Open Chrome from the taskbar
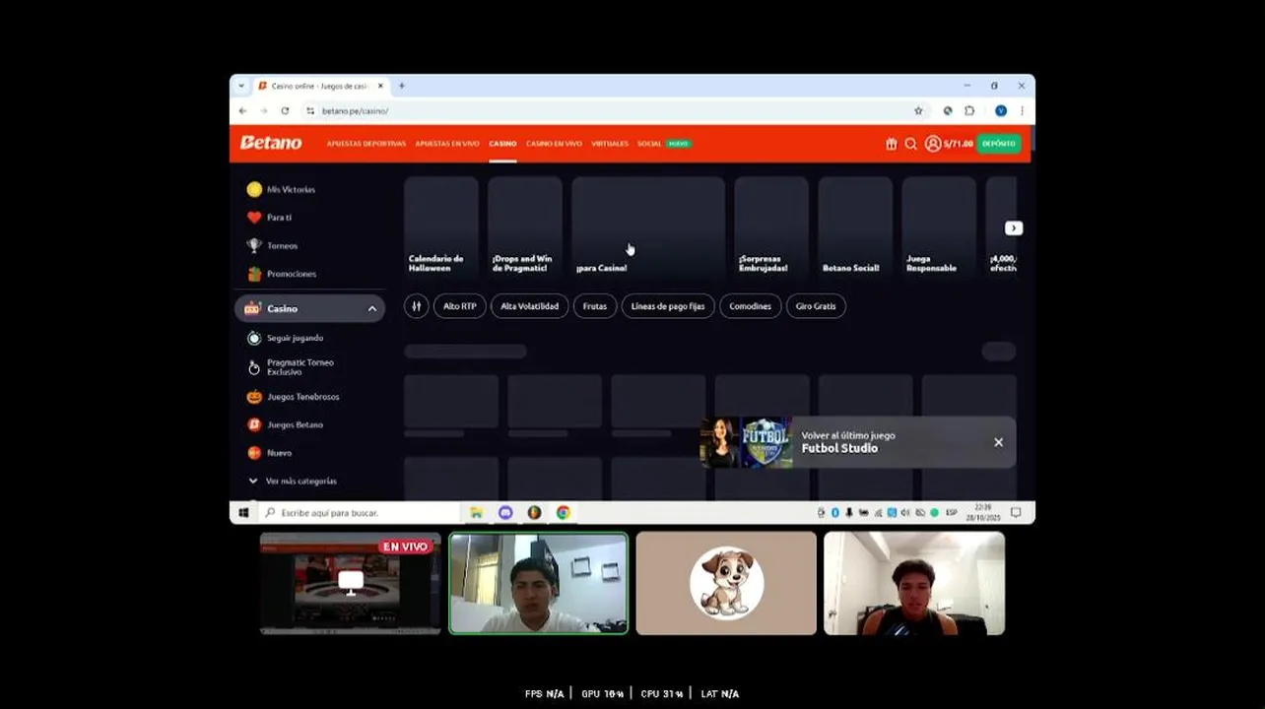The width and height of the screenshot is (1265, 709). click(564, 513)
